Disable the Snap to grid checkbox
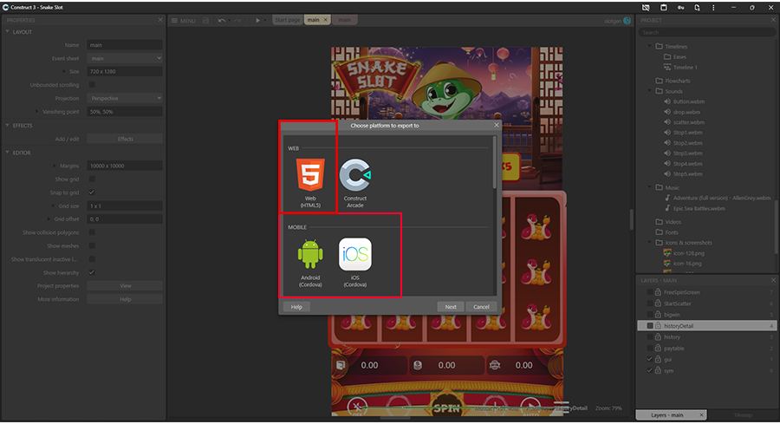The width and height of the screenshot is (780, 424). [x=92, y=192]
